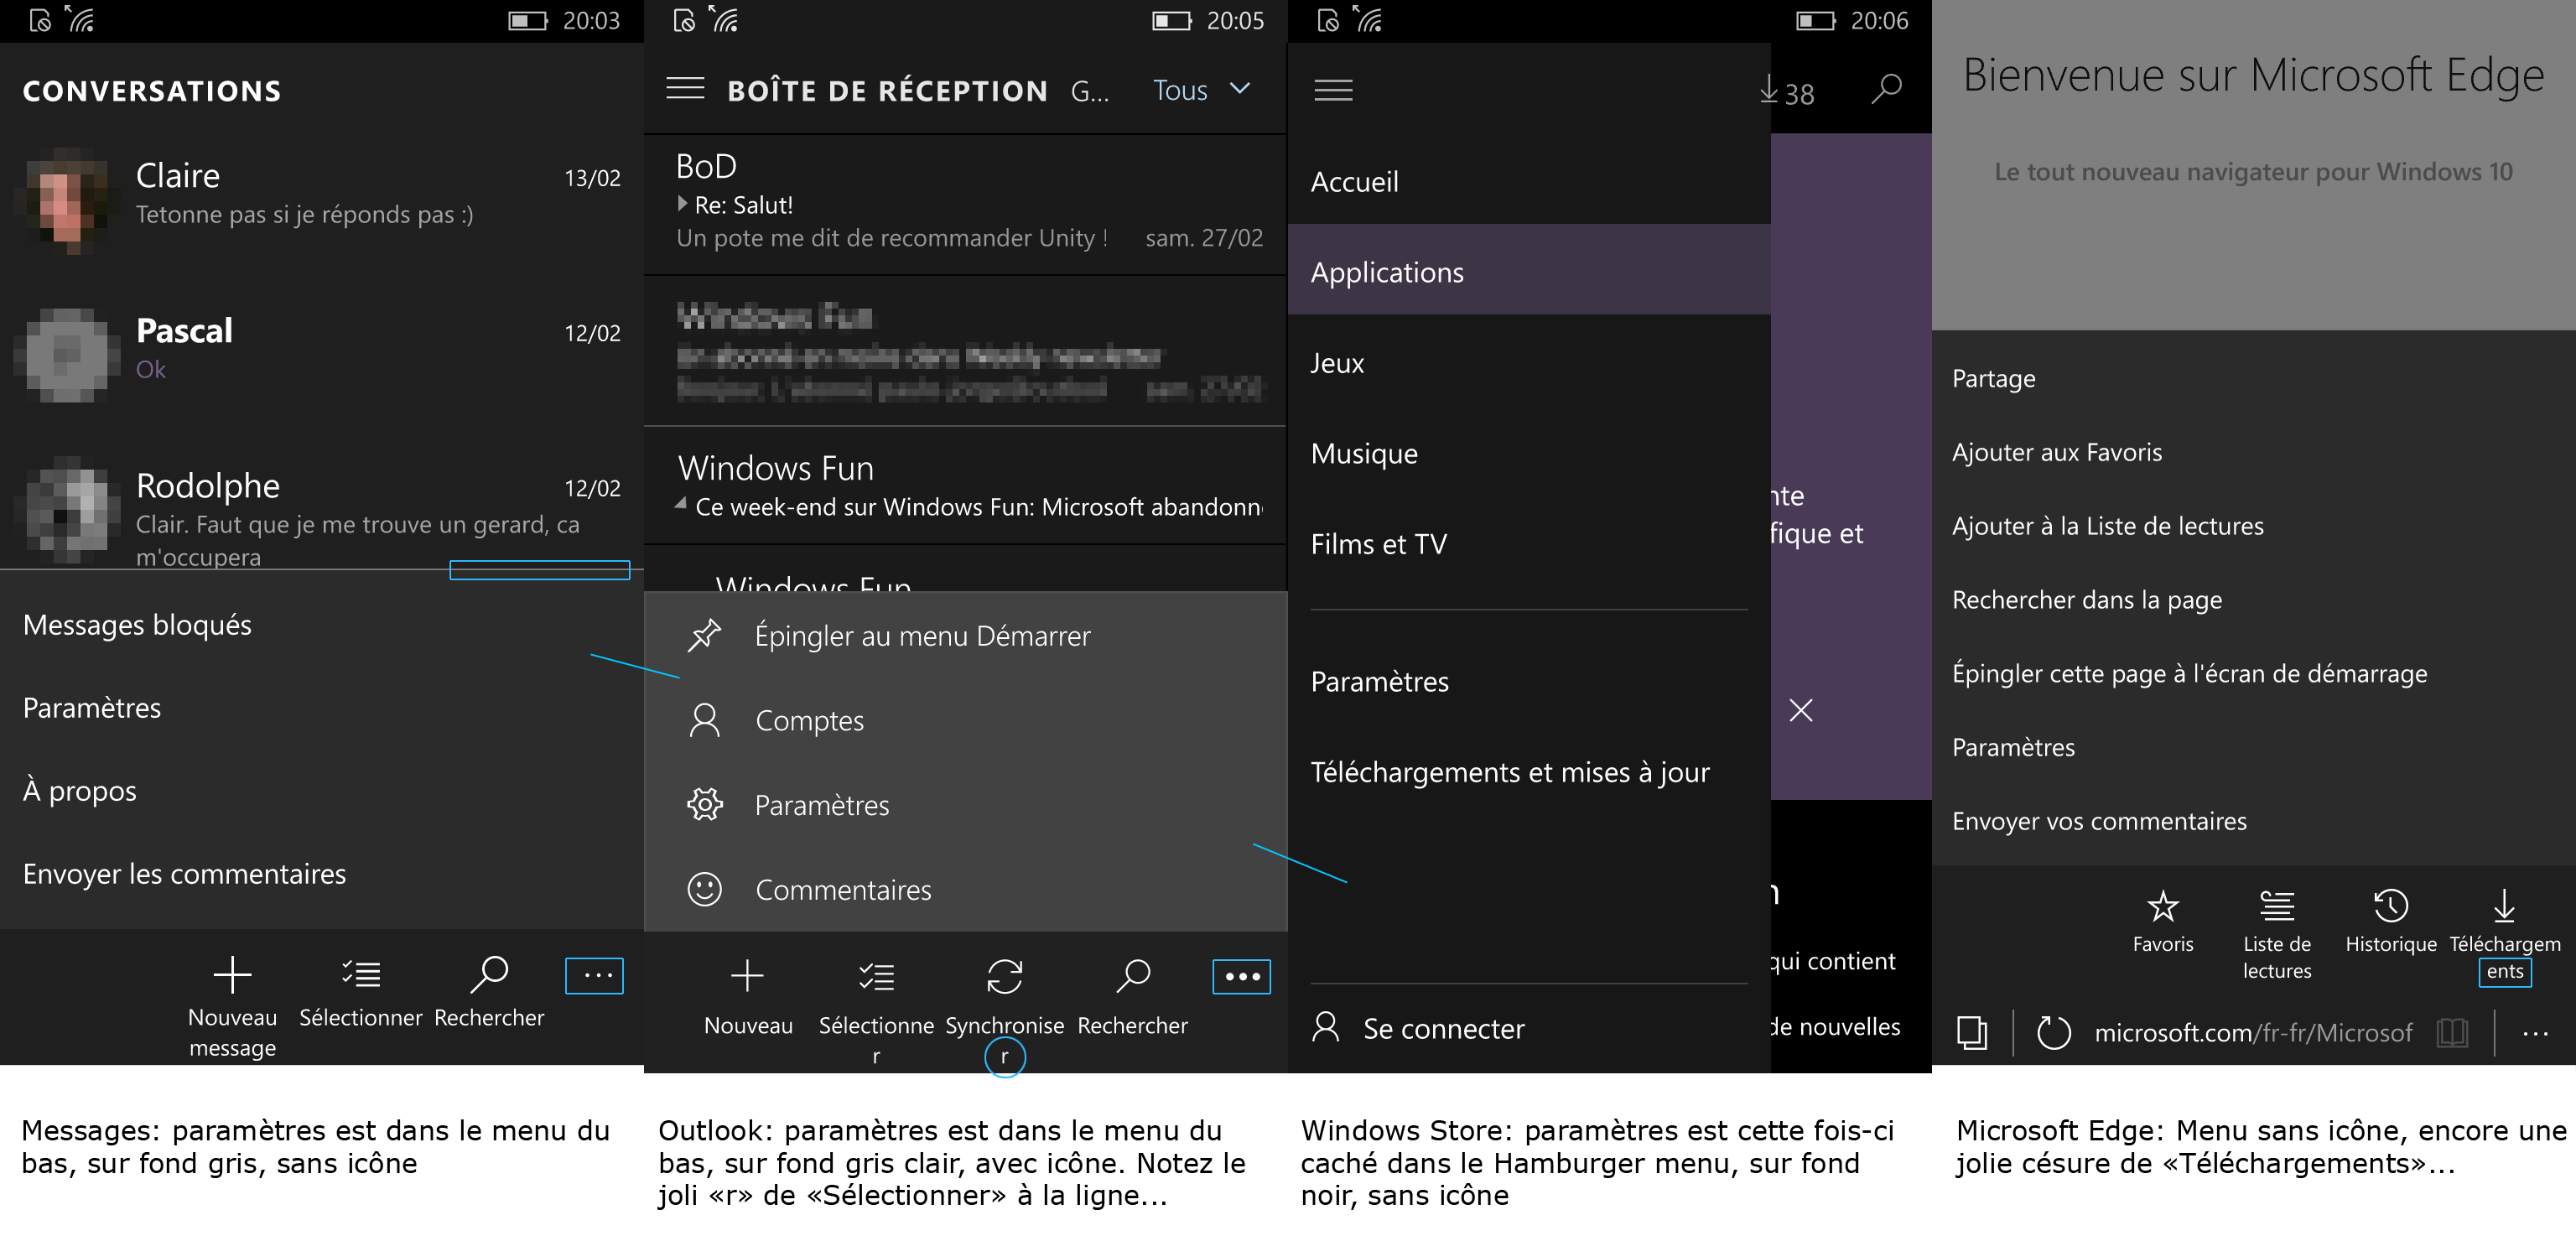This screenshot has height=1241, width=2576.
Task: Toggle the Messages more options ellipsis
Action: pyautogui.click(x=594, y=975)
